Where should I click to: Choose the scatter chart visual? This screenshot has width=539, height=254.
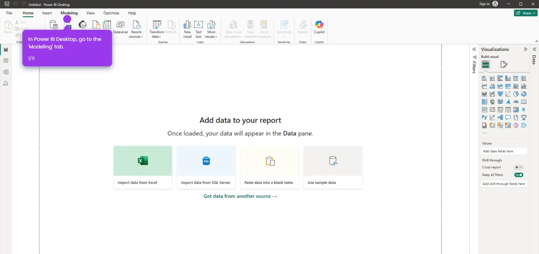(x=508, y=94)
